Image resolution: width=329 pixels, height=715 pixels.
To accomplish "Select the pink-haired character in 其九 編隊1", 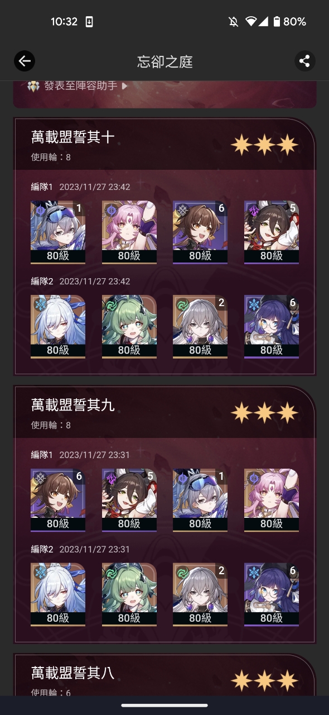I will [x=272, y=500].
